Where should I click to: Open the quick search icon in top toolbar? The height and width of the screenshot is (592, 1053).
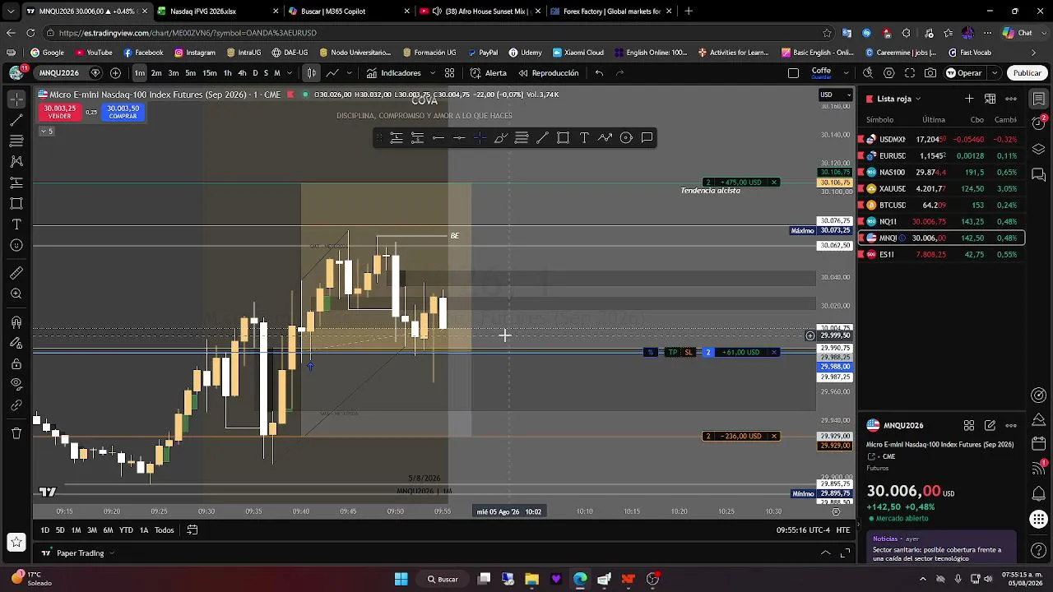click(868, 73)
